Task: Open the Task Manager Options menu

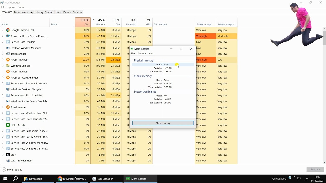Action: click(x=12, y=7)
